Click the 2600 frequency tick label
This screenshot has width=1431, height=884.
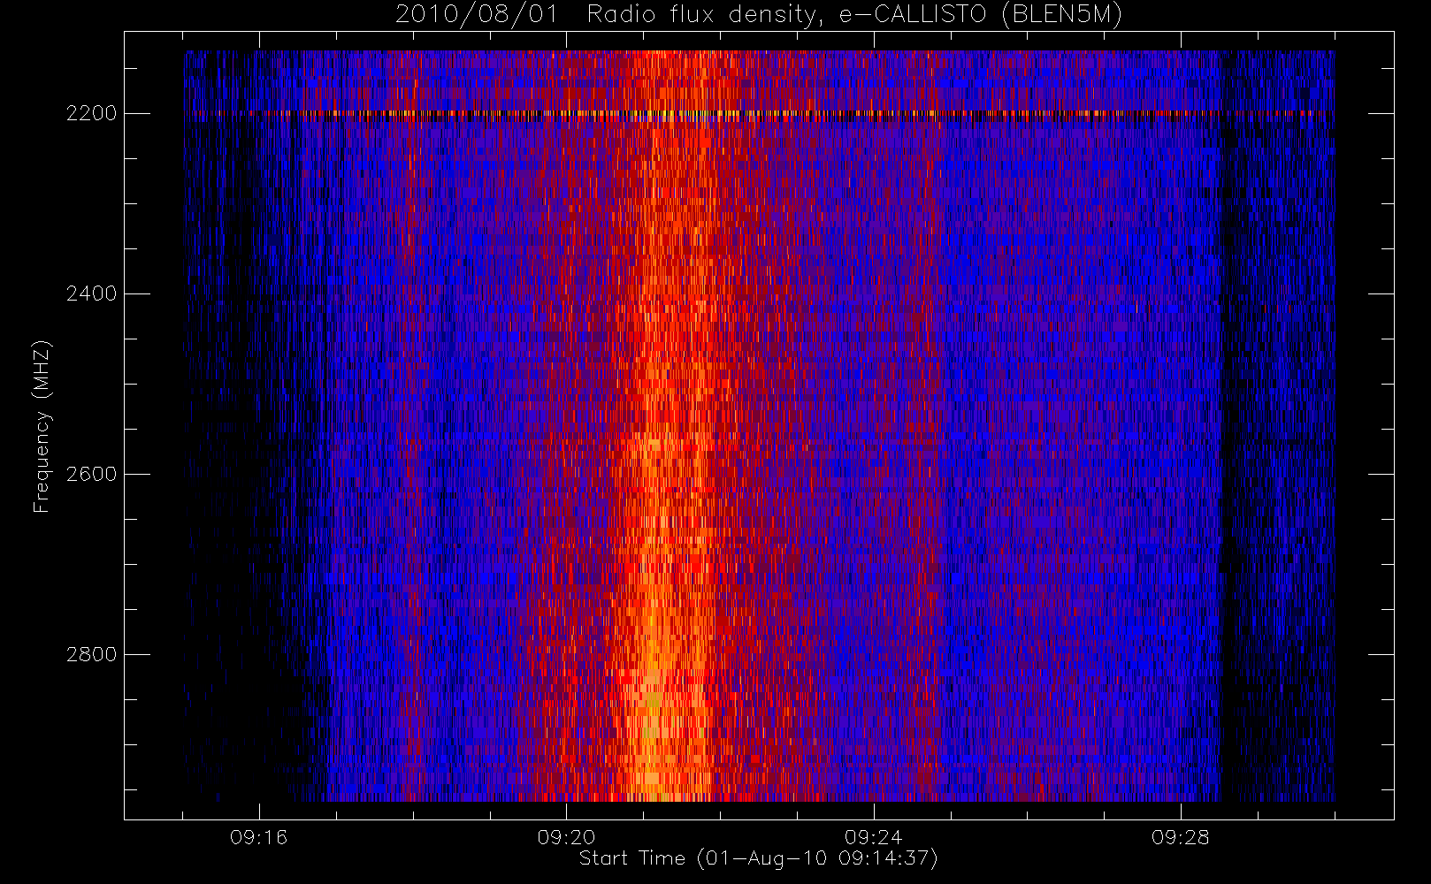(91, 474)
